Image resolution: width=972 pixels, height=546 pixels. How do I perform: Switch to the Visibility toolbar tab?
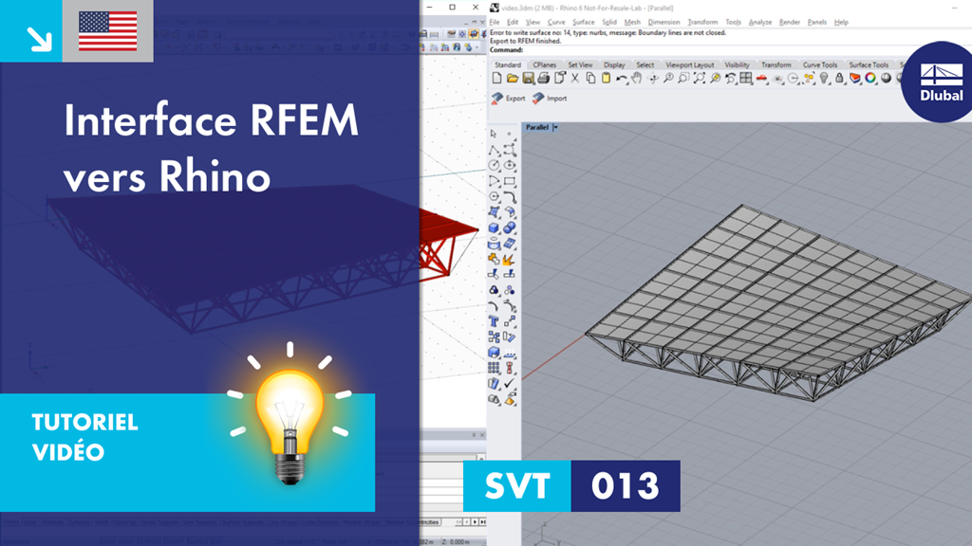(737, 65)
